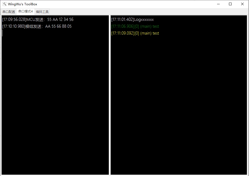The image size is (249, 176).
Task: Click the WingWu's ToolBox app icon
Action: pyautogui.click(x=4, y=4)
